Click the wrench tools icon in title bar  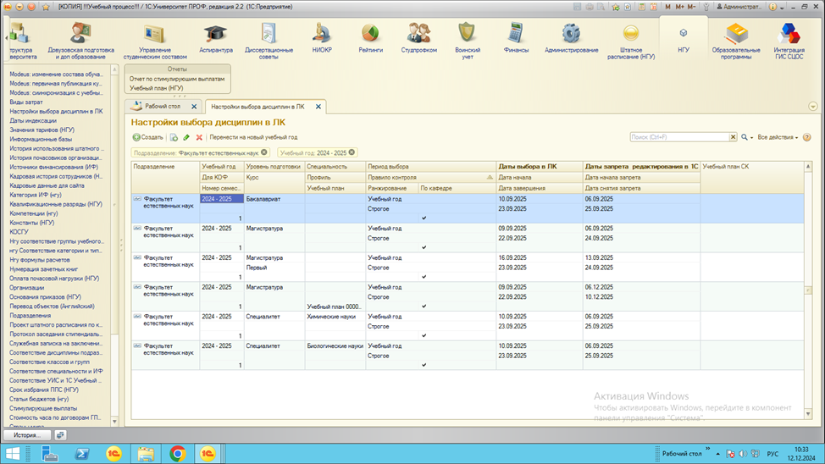tap(706, 7)
